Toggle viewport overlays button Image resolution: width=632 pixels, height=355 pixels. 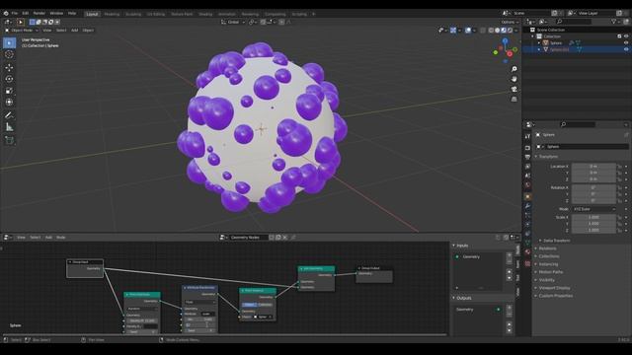(x=468, y=31)
